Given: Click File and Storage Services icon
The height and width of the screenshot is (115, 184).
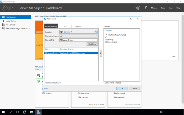Looking at the screenshot, I should [3, 28].
